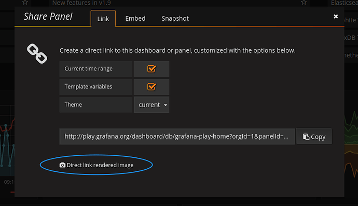Click the clipboard icon on Copy button
Image resolution: width=358 pixels, height=206 pixels.
306,137
